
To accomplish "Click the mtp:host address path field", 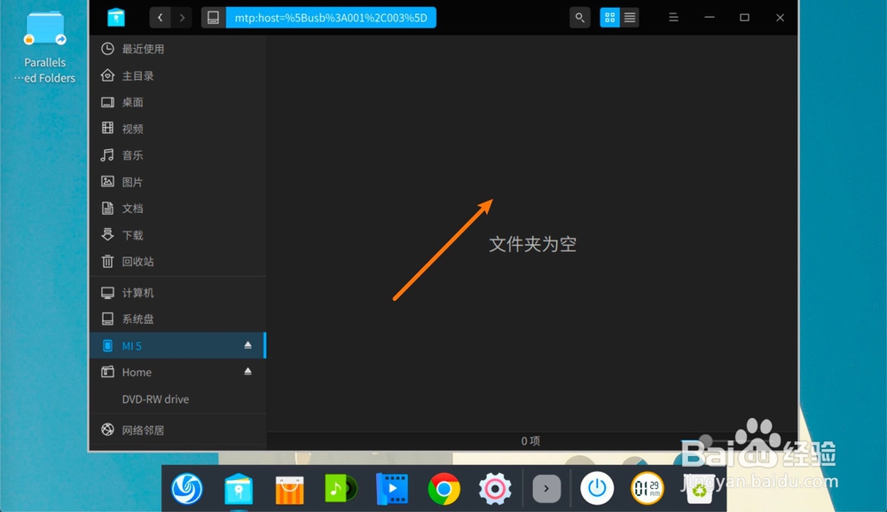I will 331,18.
